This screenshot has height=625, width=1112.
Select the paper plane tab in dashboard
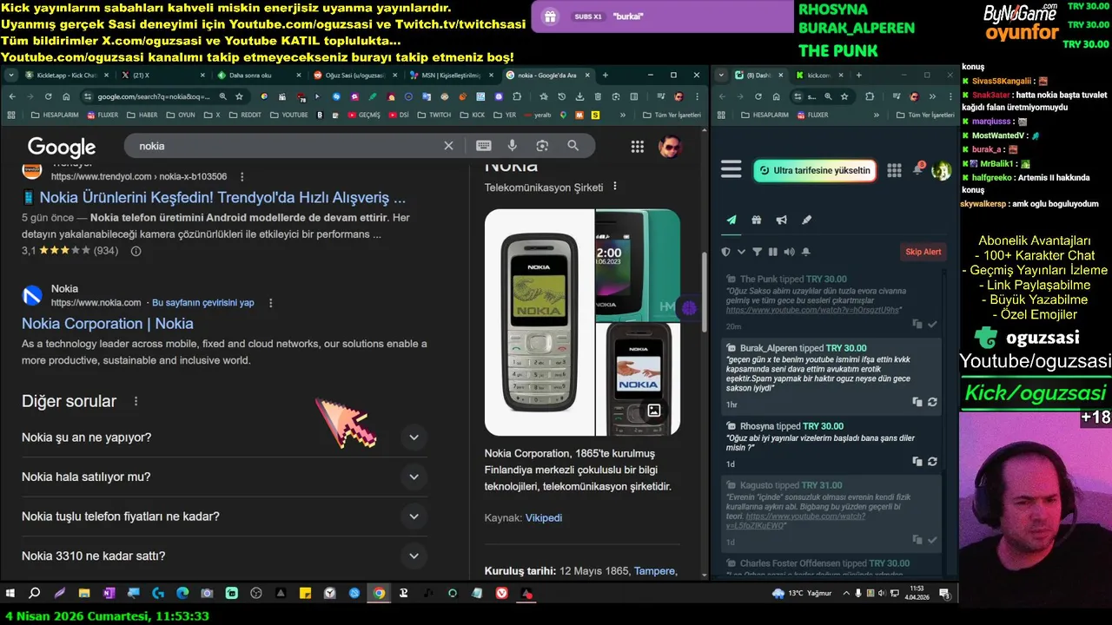[x=731, y=220]
